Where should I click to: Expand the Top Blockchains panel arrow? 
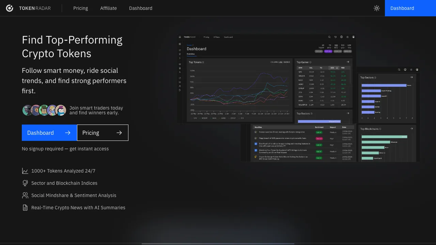411,129
